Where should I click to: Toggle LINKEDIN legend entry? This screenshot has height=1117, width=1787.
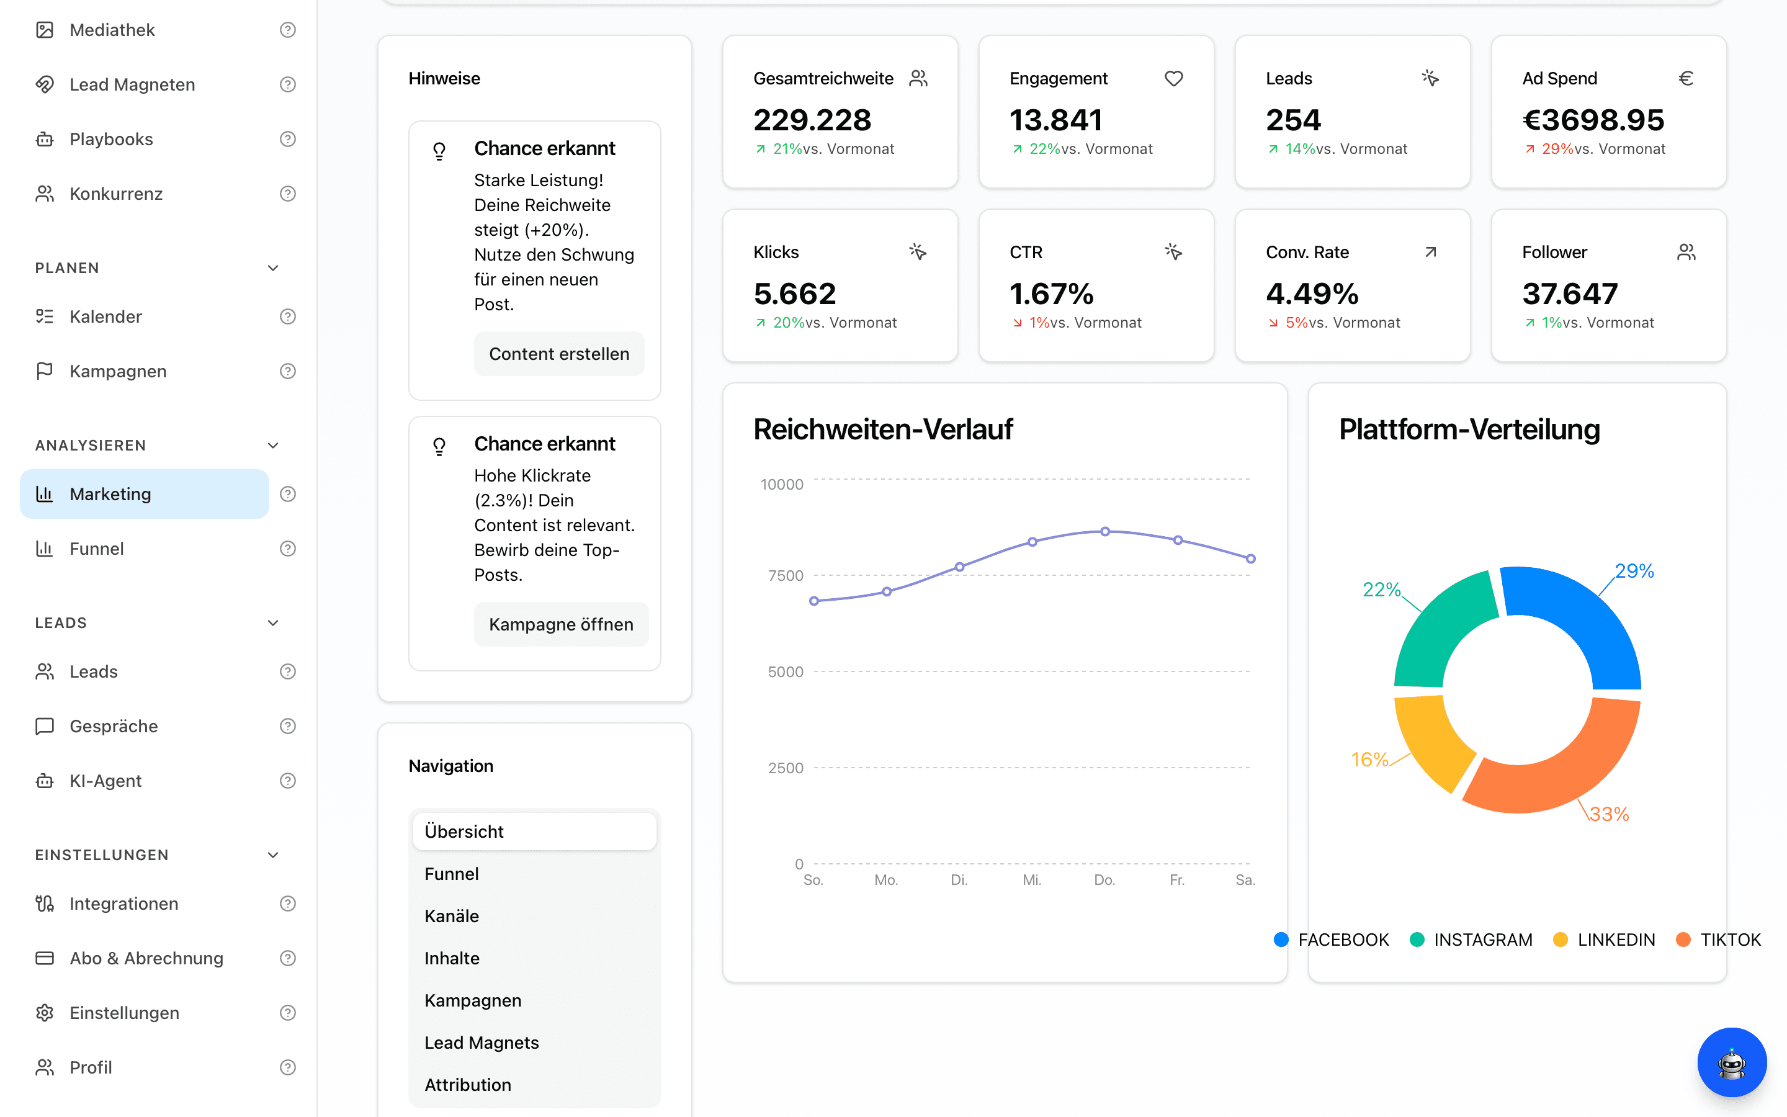click(x=1604, y=940)
